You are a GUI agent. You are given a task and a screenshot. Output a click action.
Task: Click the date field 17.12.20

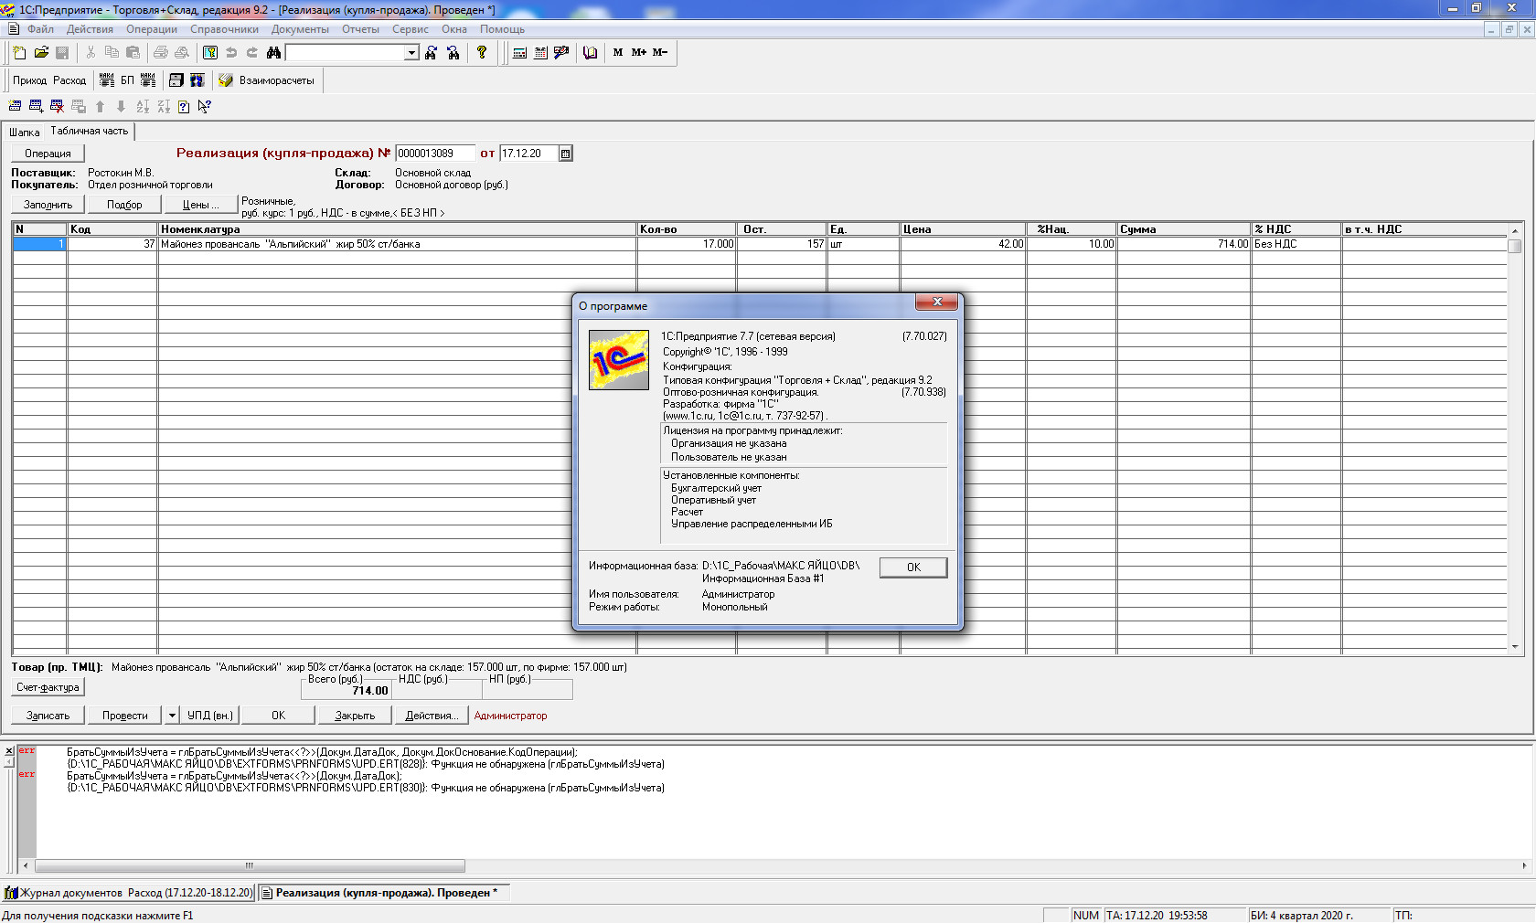529,154
